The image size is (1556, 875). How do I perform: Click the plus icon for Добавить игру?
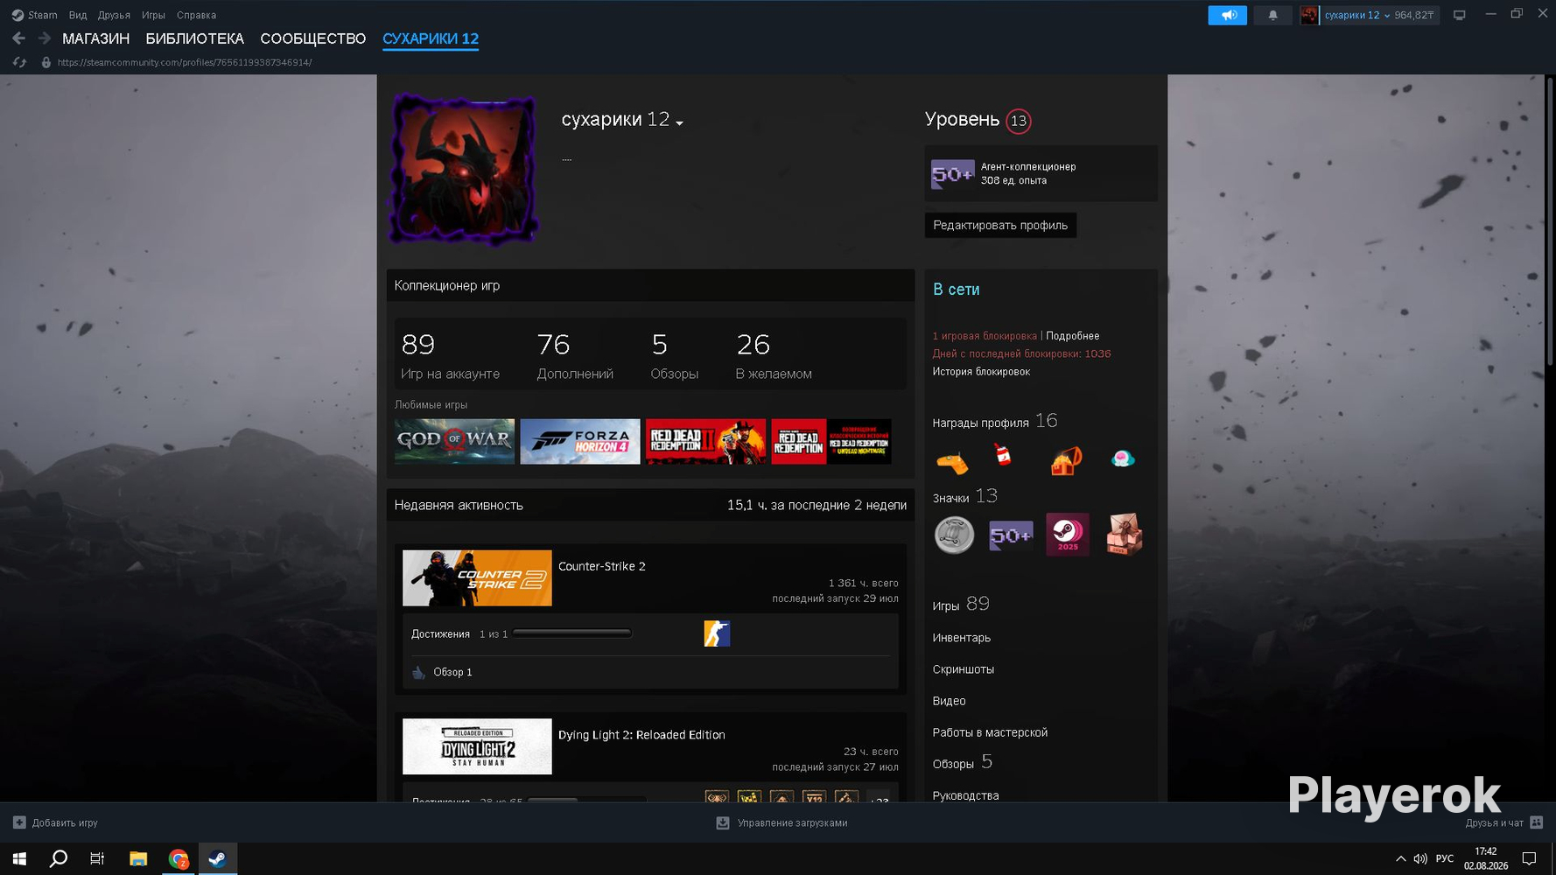click(x=19, y=822)
